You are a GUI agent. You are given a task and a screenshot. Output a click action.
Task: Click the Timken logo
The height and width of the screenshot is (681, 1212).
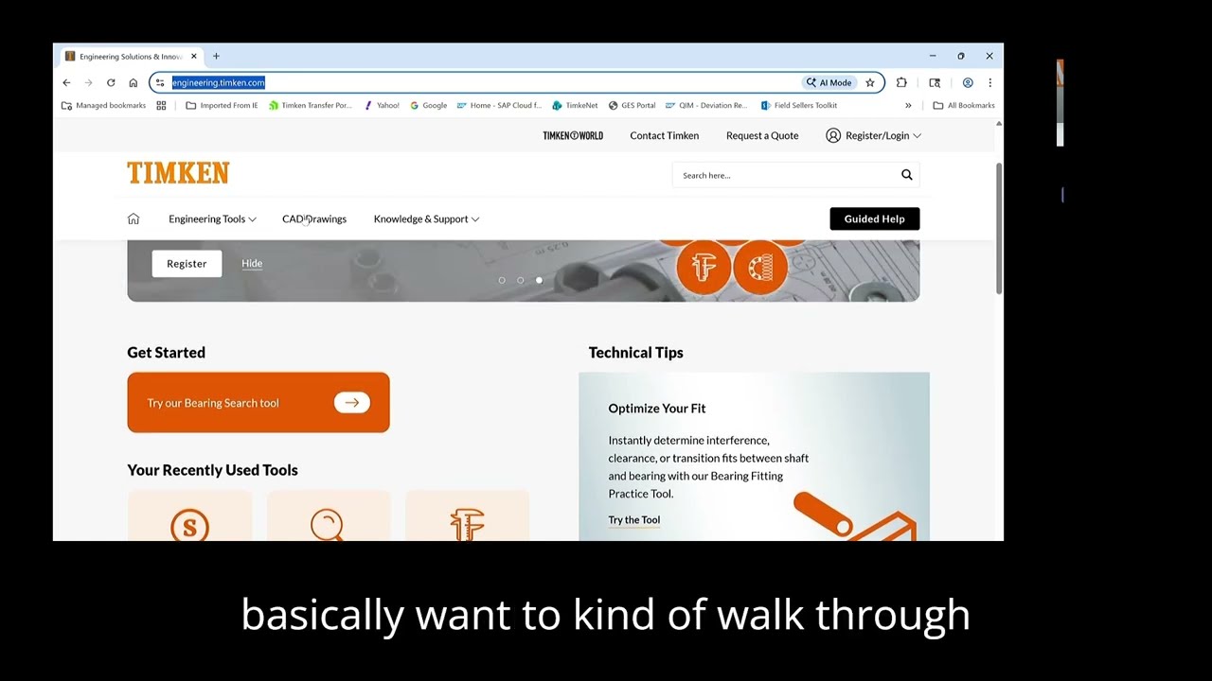(x=178, y=173)
